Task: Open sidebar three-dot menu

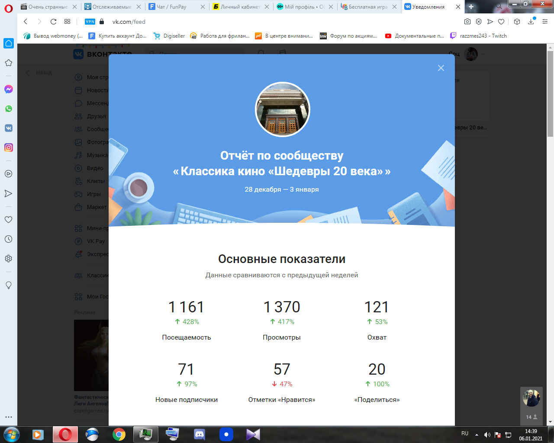Action: [8, 417]
